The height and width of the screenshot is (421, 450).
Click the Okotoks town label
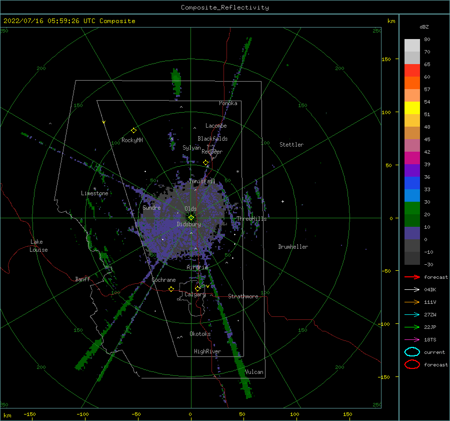(x=200, y=334)
